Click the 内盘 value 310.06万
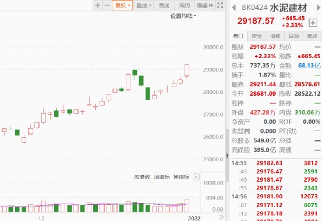The height and width of the screenshot is (221, 322). (x=307, y=113)
